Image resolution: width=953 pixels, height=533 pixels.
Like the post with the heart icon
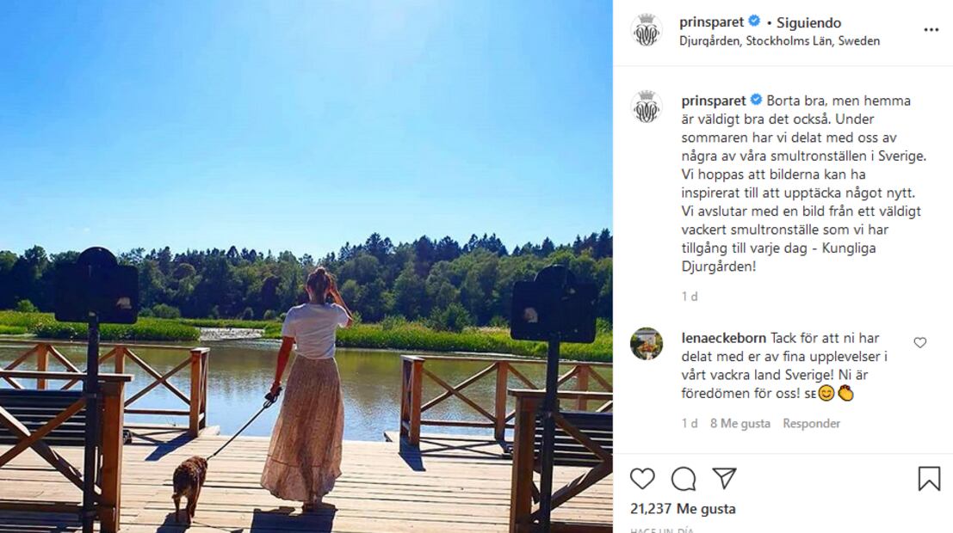(x=642, y=479)
